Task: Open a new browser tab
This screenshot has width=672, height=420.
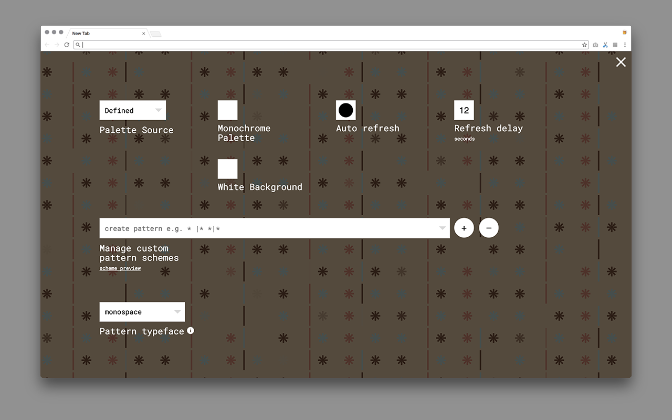Action: [x=156, y=34]
